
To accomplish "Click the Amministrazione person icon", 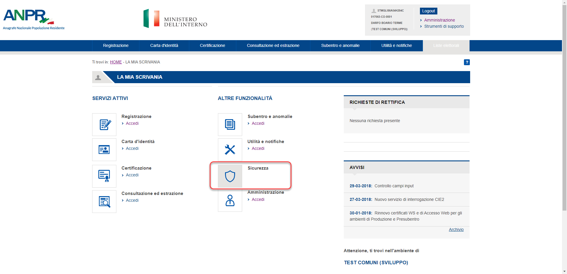I will point(230,201).
